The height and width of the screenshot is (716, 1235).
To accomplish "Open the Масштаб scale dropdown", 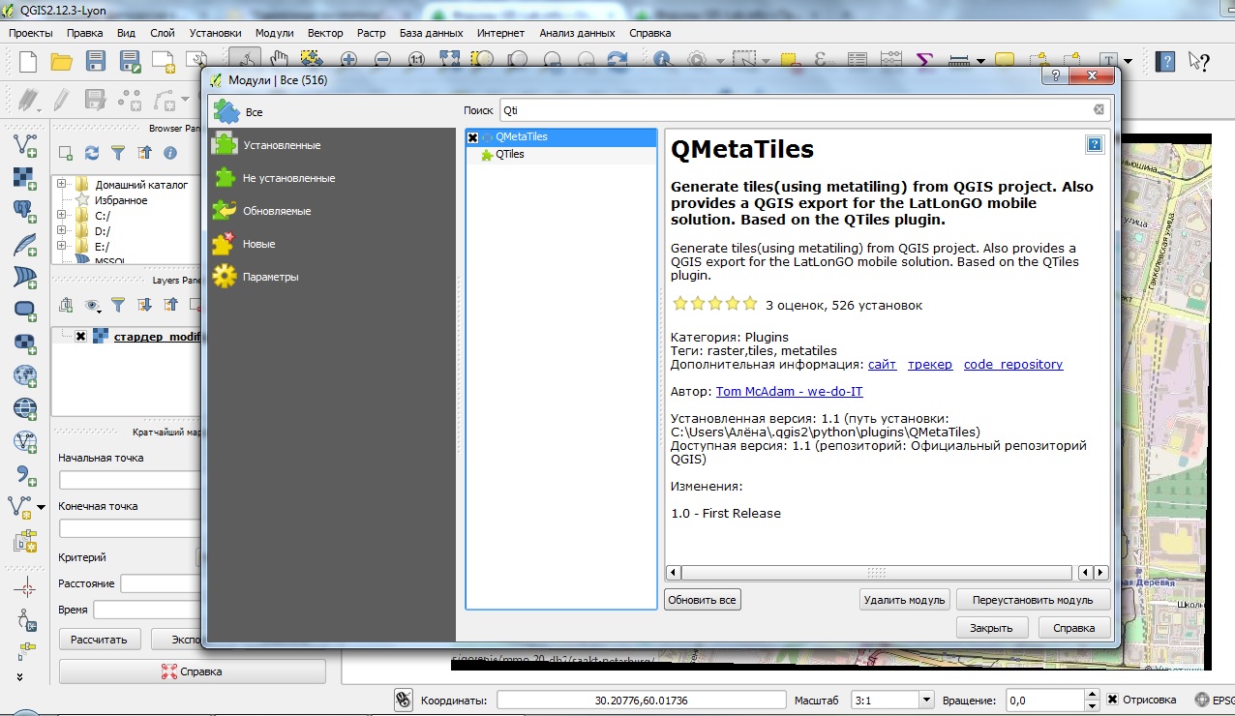I will point(926,700).
